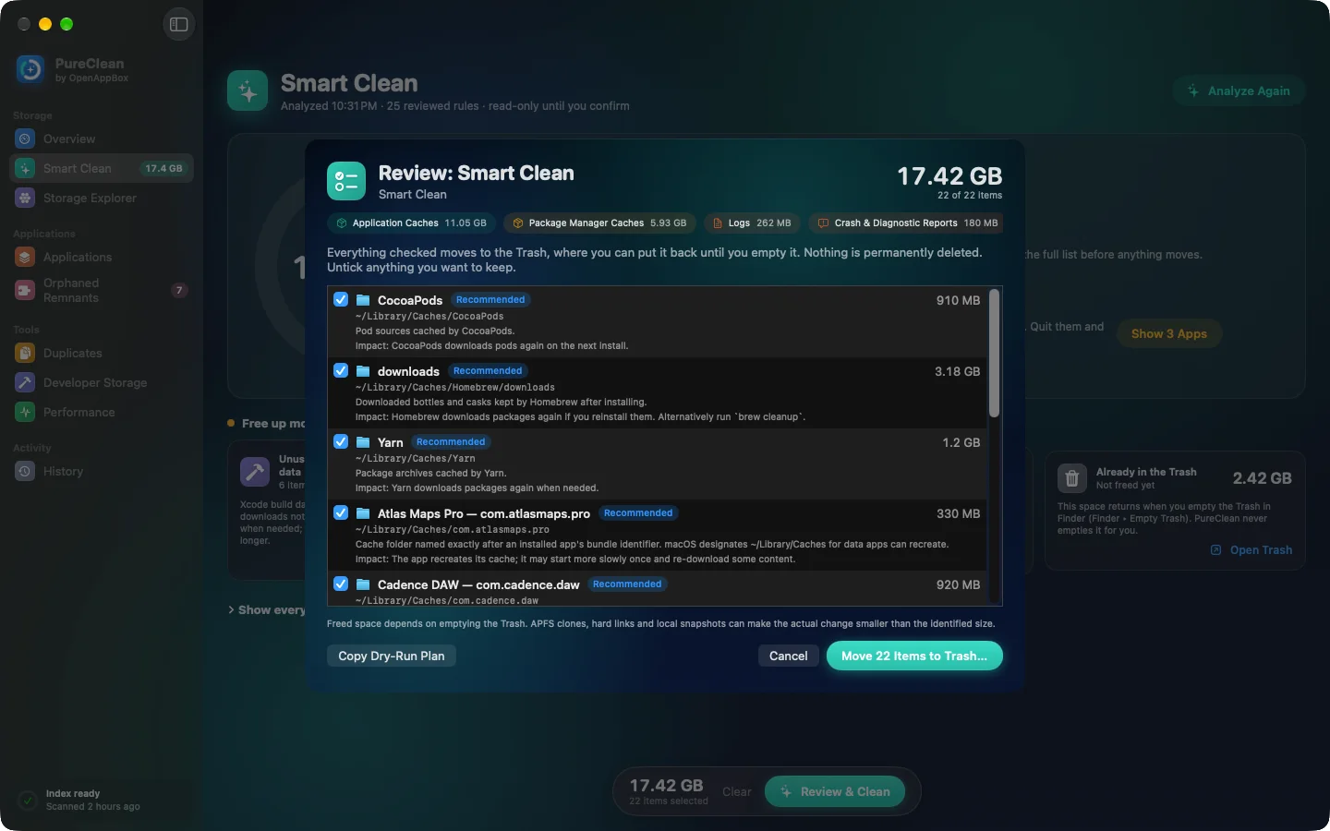The width and height of the screenshot is (1330, 831).
Task: Go to Storage Explorer
Action: [x=102, y=198]
